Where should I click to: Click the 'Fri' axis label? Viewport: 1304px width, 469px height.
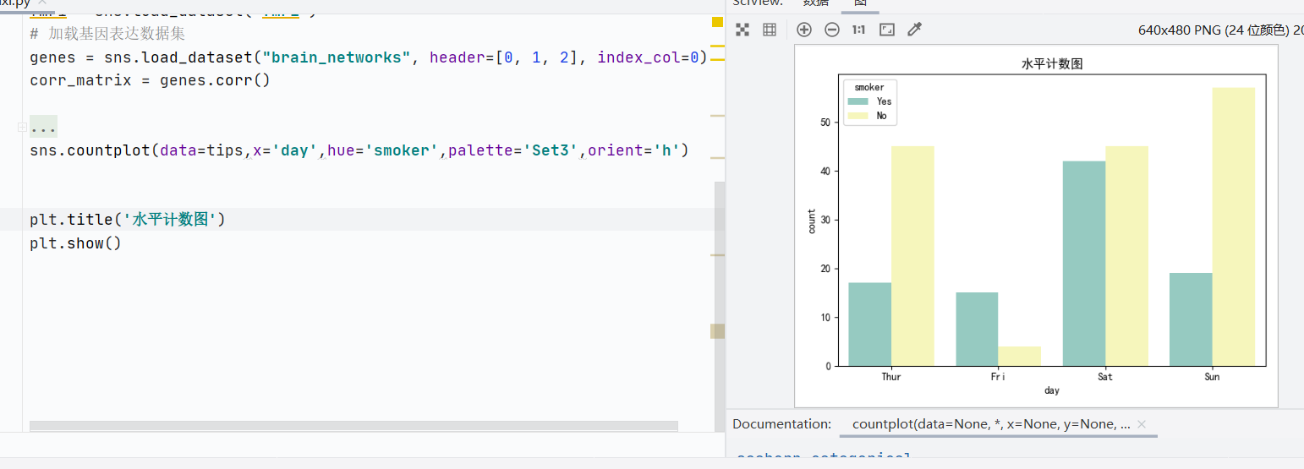998,377
